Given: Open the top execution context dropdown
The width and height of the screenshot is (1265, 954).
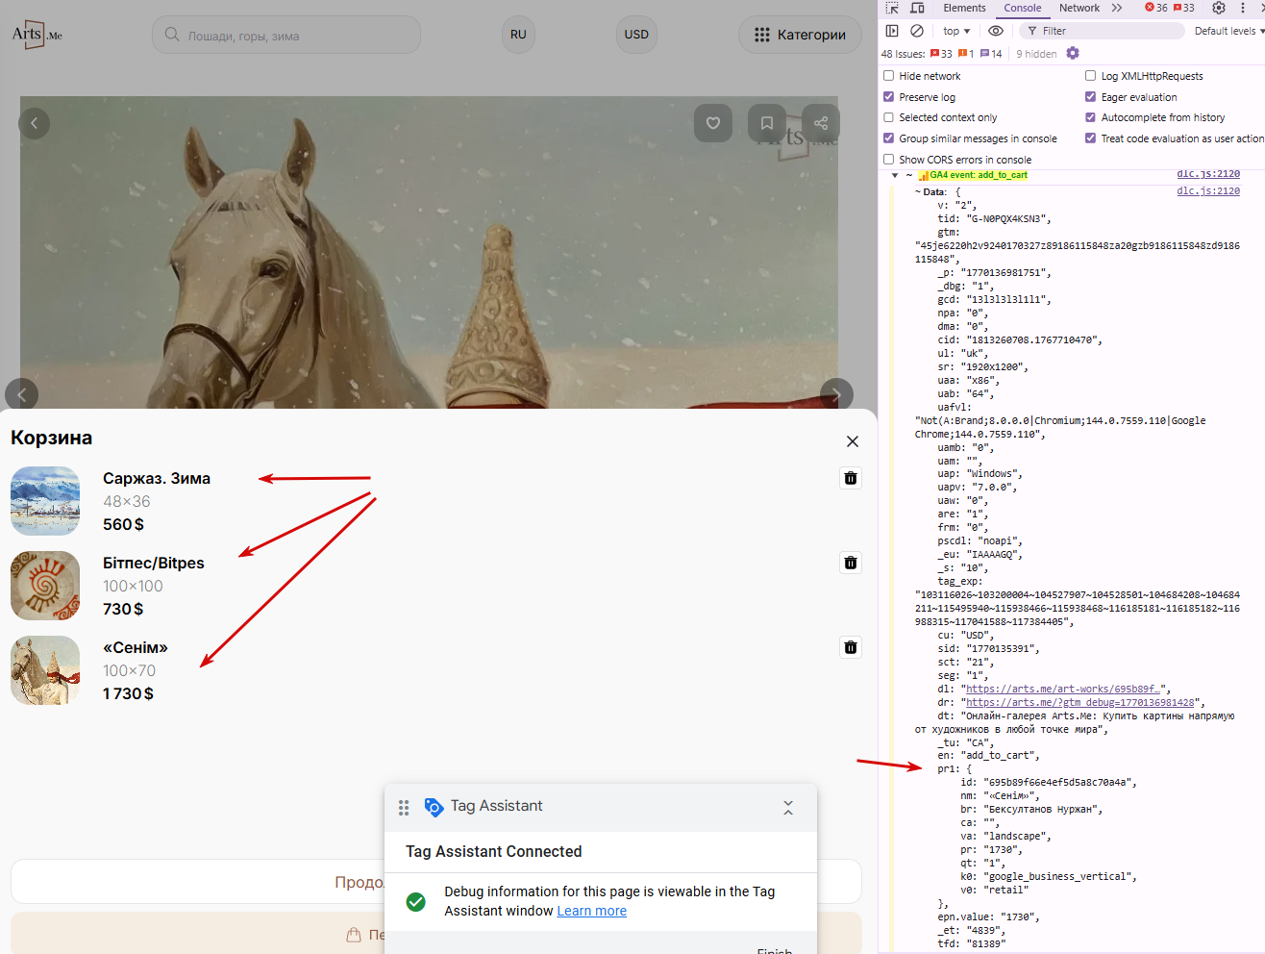Looking at the screenshot, I should point(956,31).
